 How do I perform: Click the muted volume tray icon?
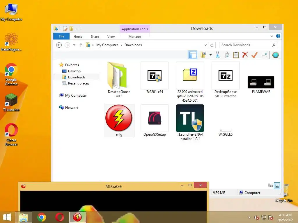(256, 217)
